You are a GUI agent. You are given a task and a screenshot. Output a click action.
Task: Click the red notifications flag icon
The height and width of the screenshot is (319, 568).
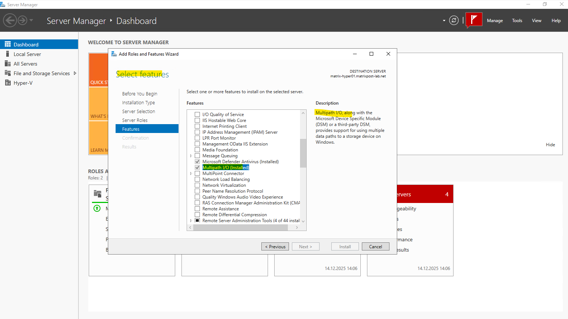tap(474, 20)
